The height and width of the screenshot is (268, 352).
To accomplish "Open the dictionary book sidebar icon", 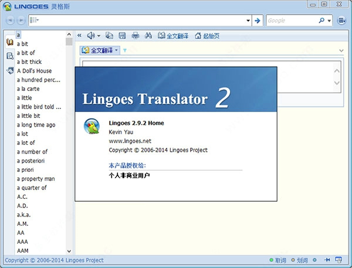I will (x=9, y=42).
